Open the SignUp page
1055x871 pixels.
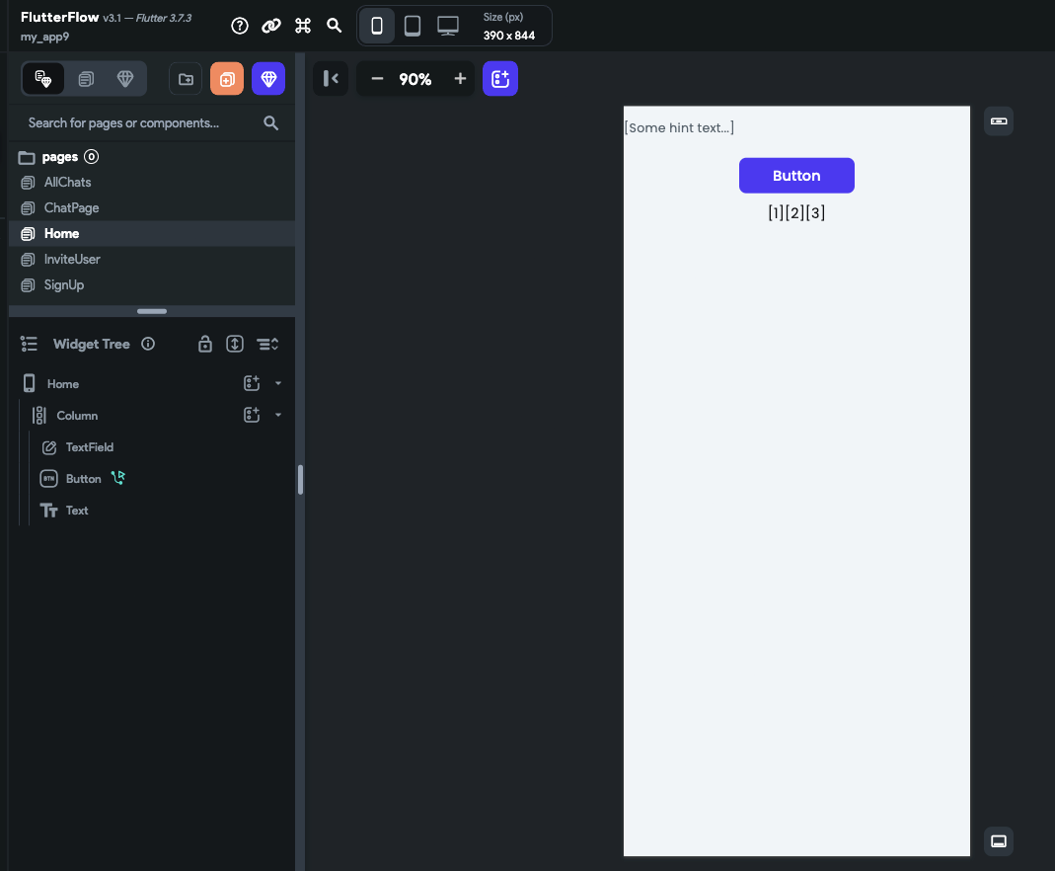[152, 284]
